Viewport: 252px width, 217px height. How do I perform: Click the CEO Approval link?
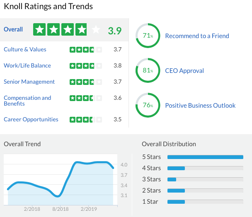point(184,71)
